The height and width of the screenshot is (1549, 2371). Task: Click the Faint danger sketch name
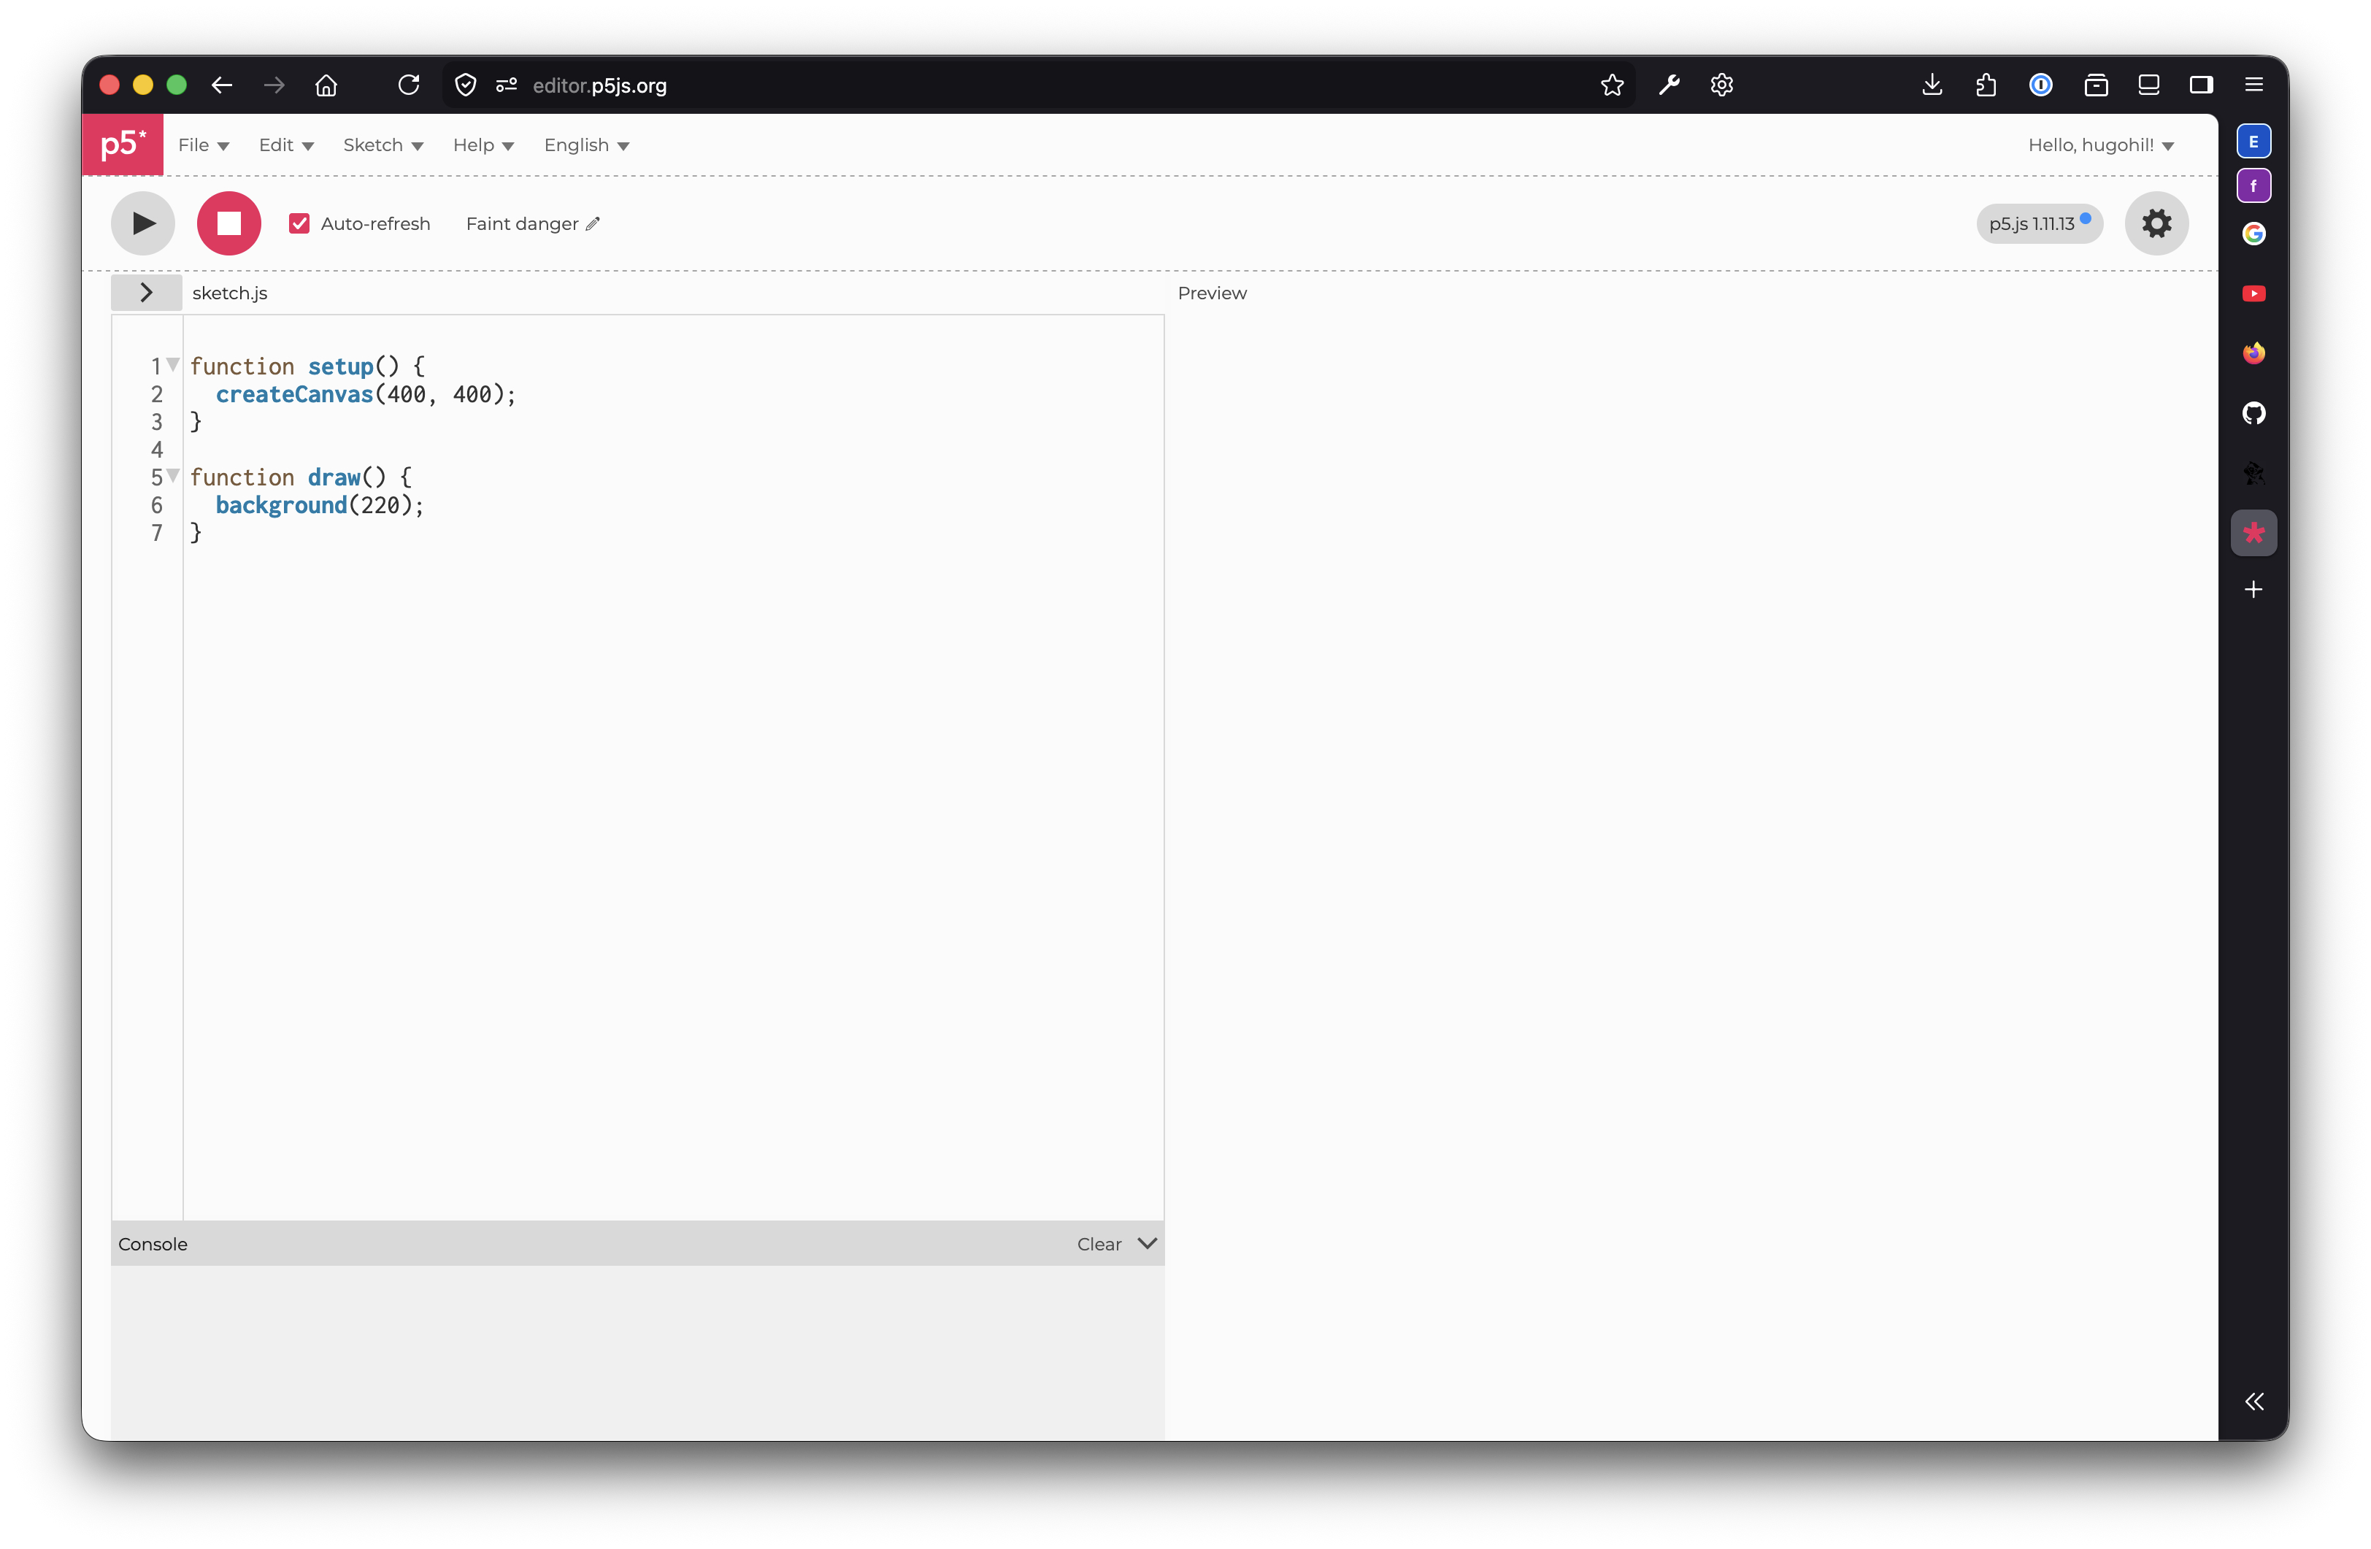pos(522,224)
